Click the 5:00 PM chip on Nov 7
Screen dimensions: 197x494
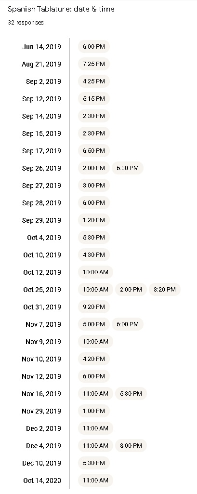pos(94,324)
